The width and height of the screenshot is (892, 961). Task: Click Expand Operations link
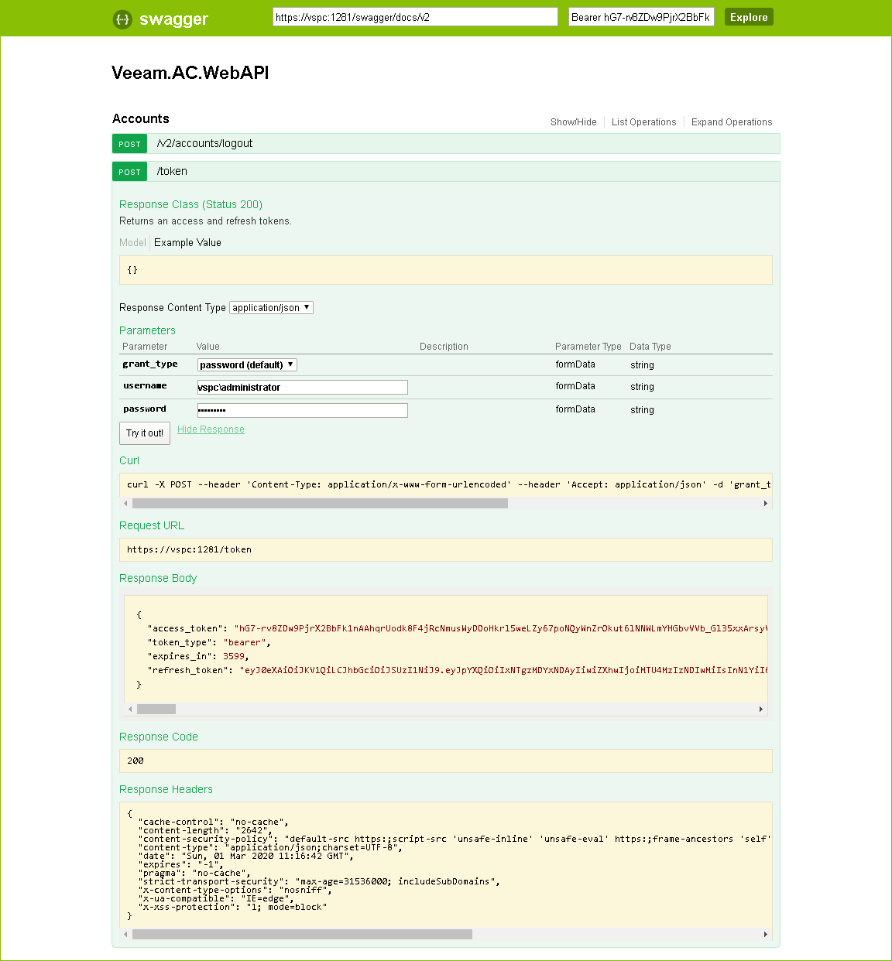(732, 122)
